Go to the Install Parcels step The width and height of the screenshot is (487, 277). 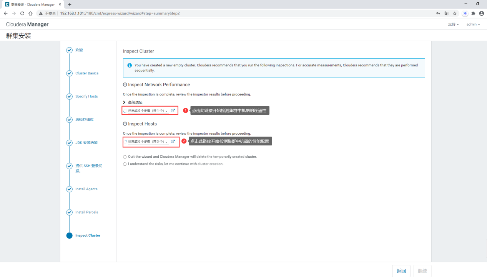[x=87, y=212]
